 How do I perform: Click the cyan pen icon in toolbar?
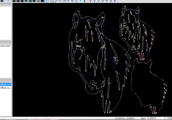(x=46, y=1)
